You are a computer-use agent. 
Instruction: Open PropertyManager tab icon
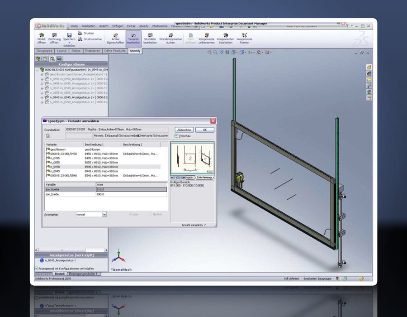(45, 59)
